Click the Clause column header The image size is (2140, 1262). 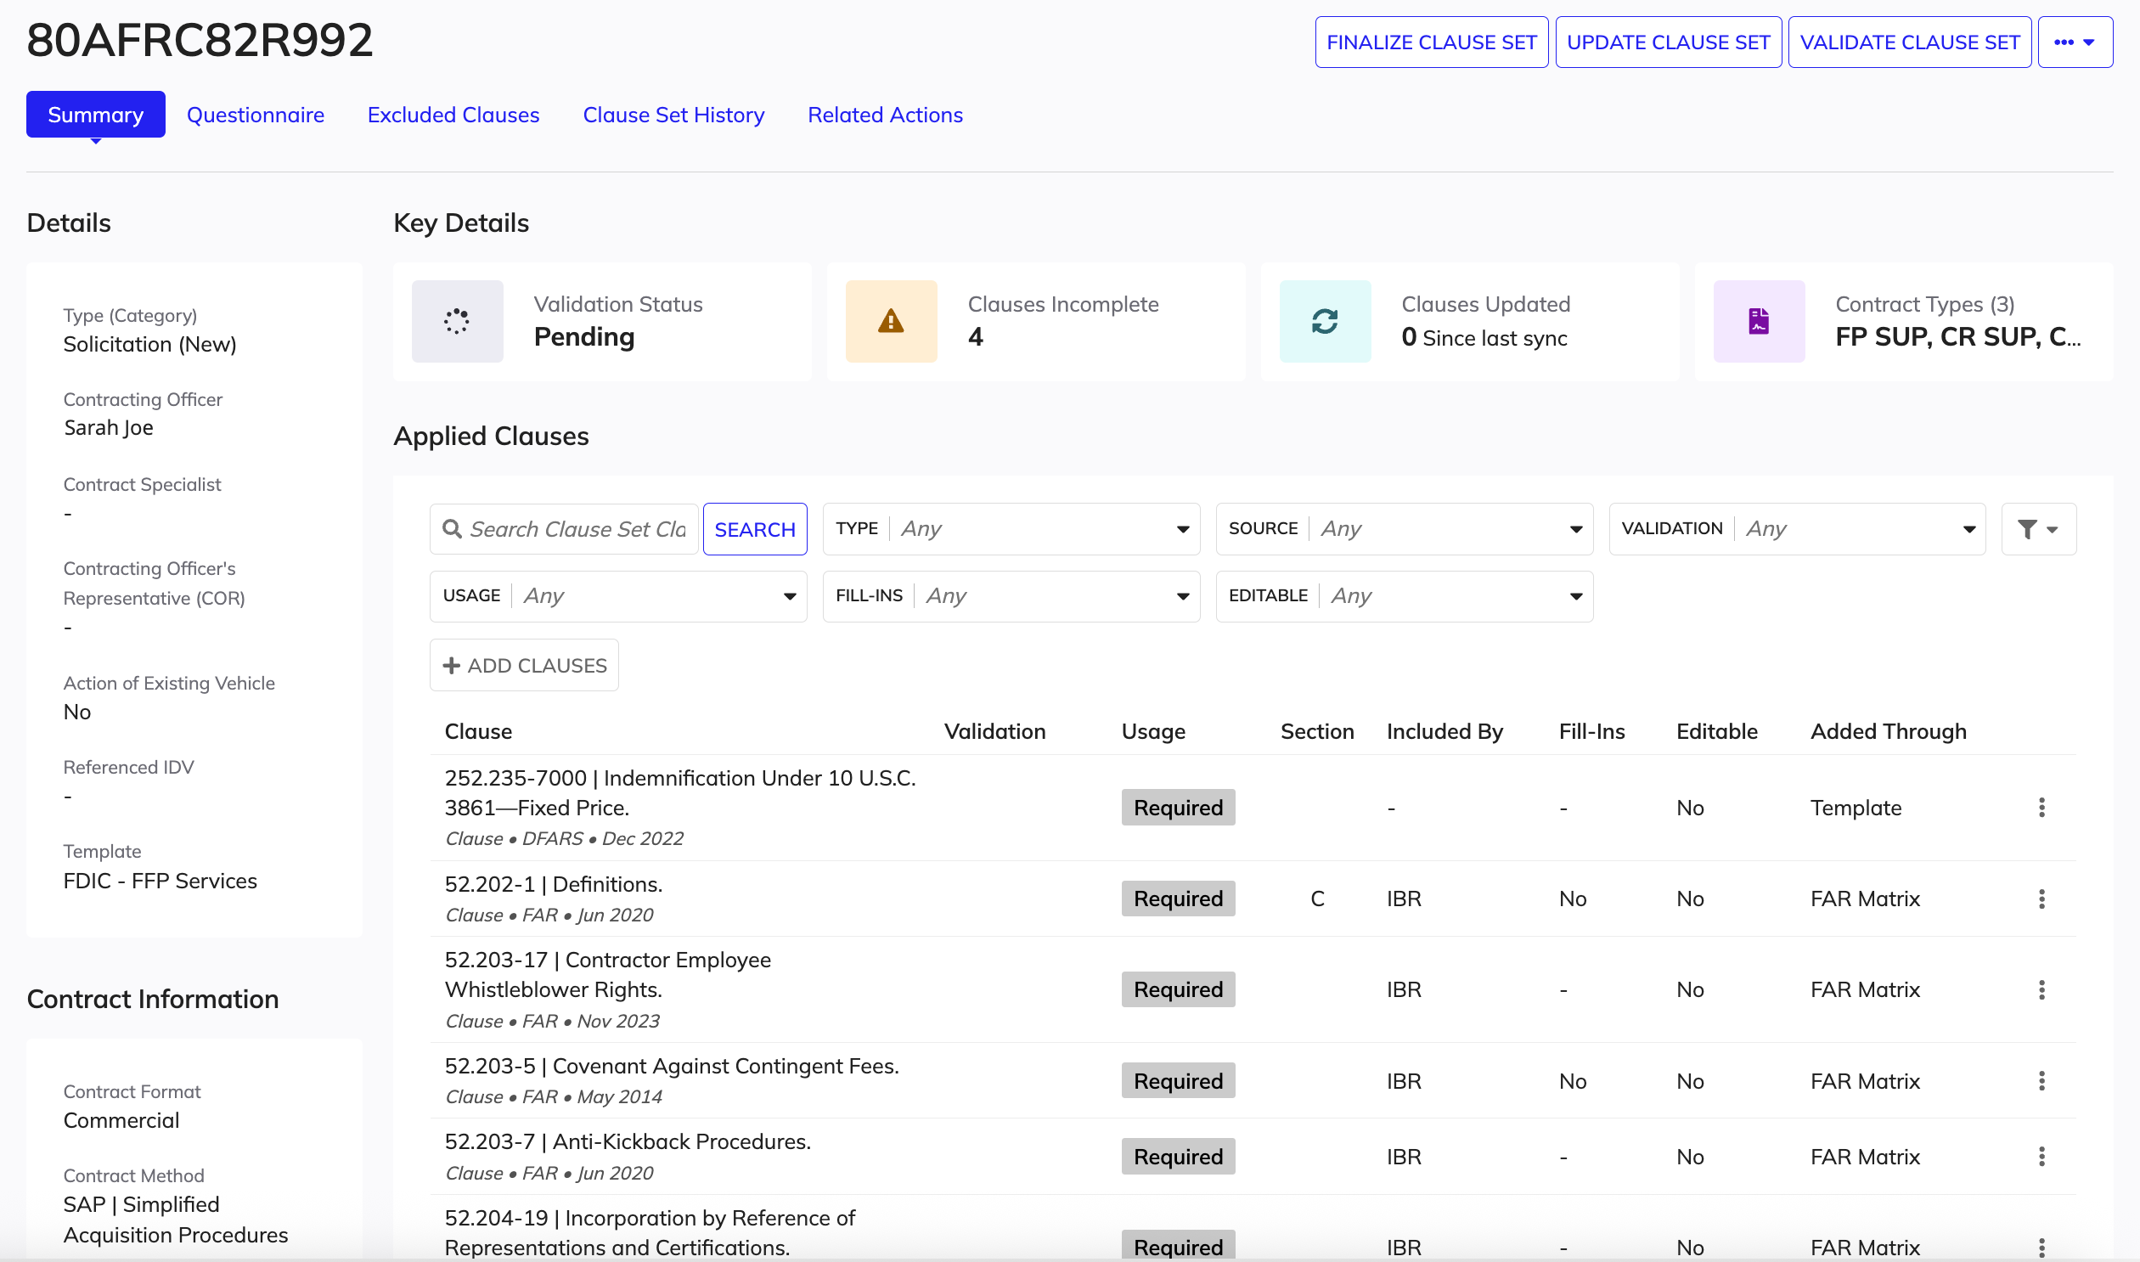478,731
